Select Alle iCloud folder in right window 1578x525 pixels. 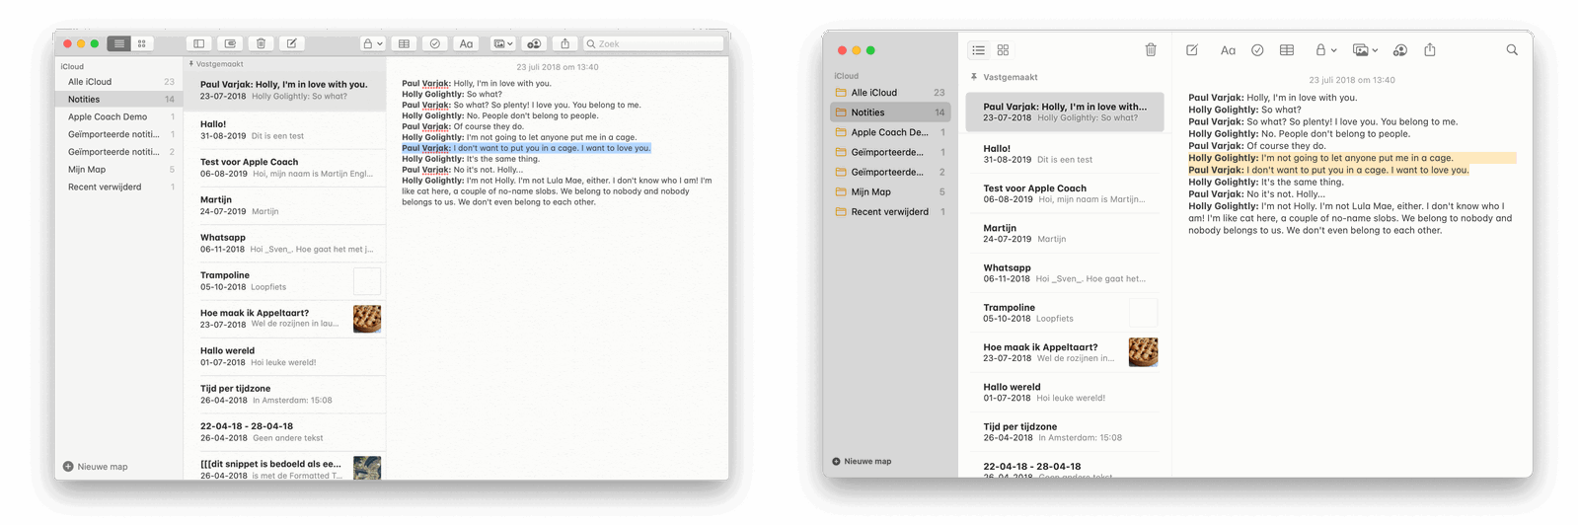[890, 93]
